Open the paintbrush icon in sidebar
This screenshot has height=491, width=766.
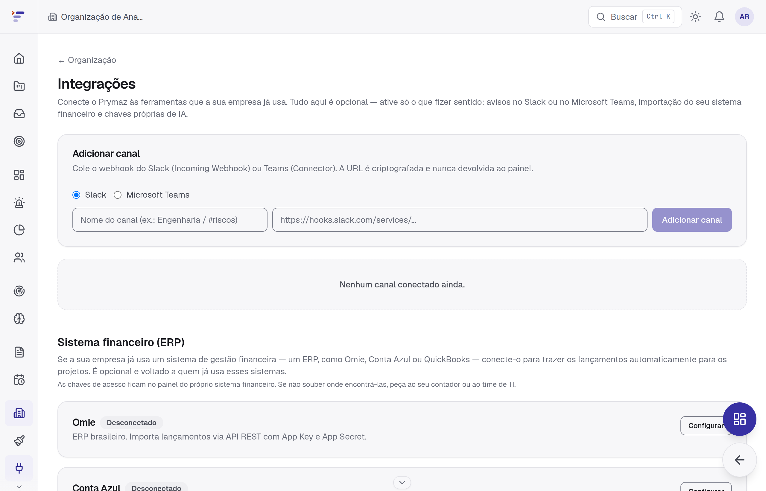(19, 441)
